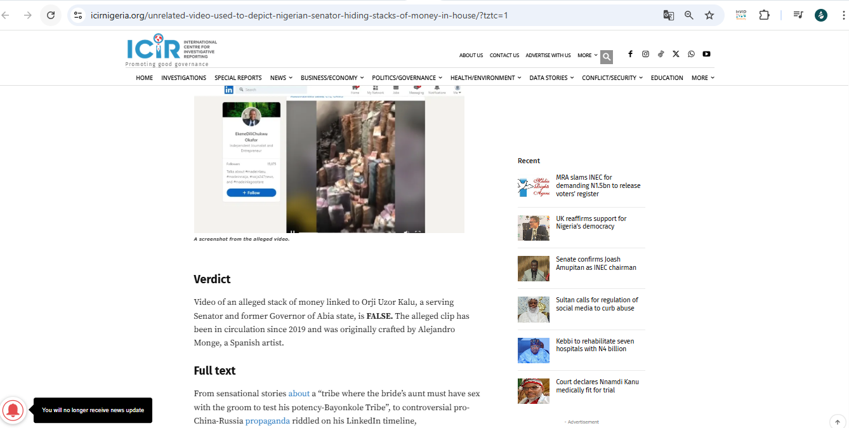Screen dimensions: 849x428
Task: Expand the DATA STORIES dropdown
Action: point(551,77)
